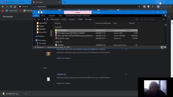Viewport: 173px width, 97px height.
Task: Click New folder icon in Explorer title bar
Action: pos(42,12)
